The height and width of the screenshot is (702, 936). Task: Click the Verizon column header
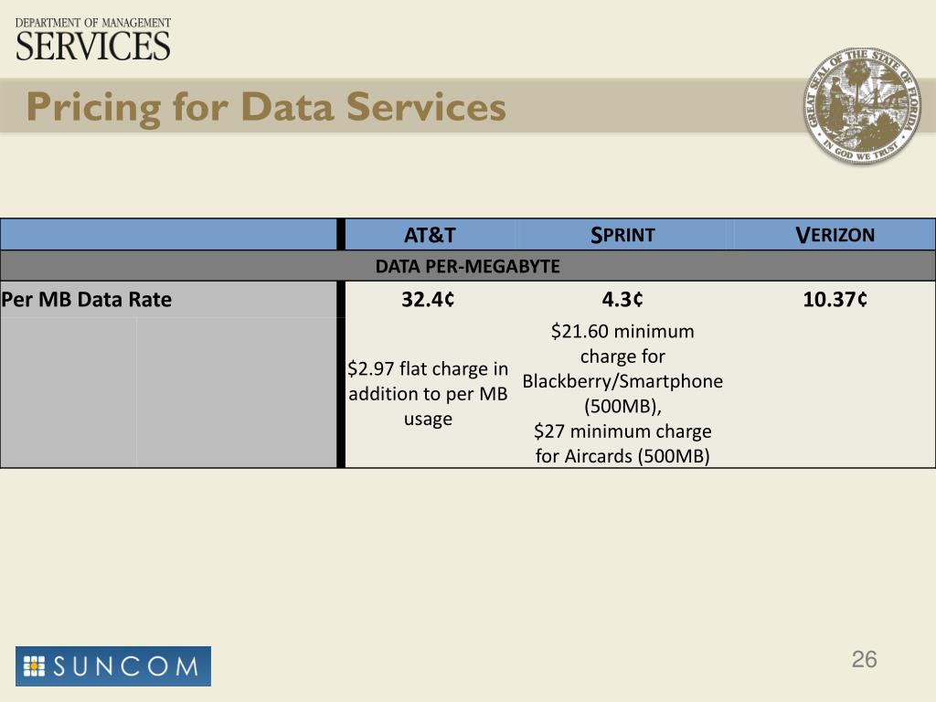point(835,235)
